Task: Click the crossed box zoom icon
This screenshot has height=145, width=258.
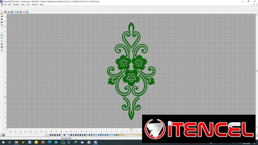Action: pyautogui.click(x=2, y=47)
